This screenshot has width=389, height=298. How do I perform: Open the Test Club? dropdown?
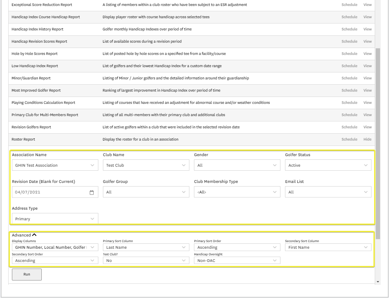pos(146,261)
